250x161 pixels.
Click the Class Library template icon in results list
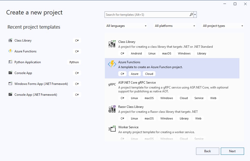112,44
